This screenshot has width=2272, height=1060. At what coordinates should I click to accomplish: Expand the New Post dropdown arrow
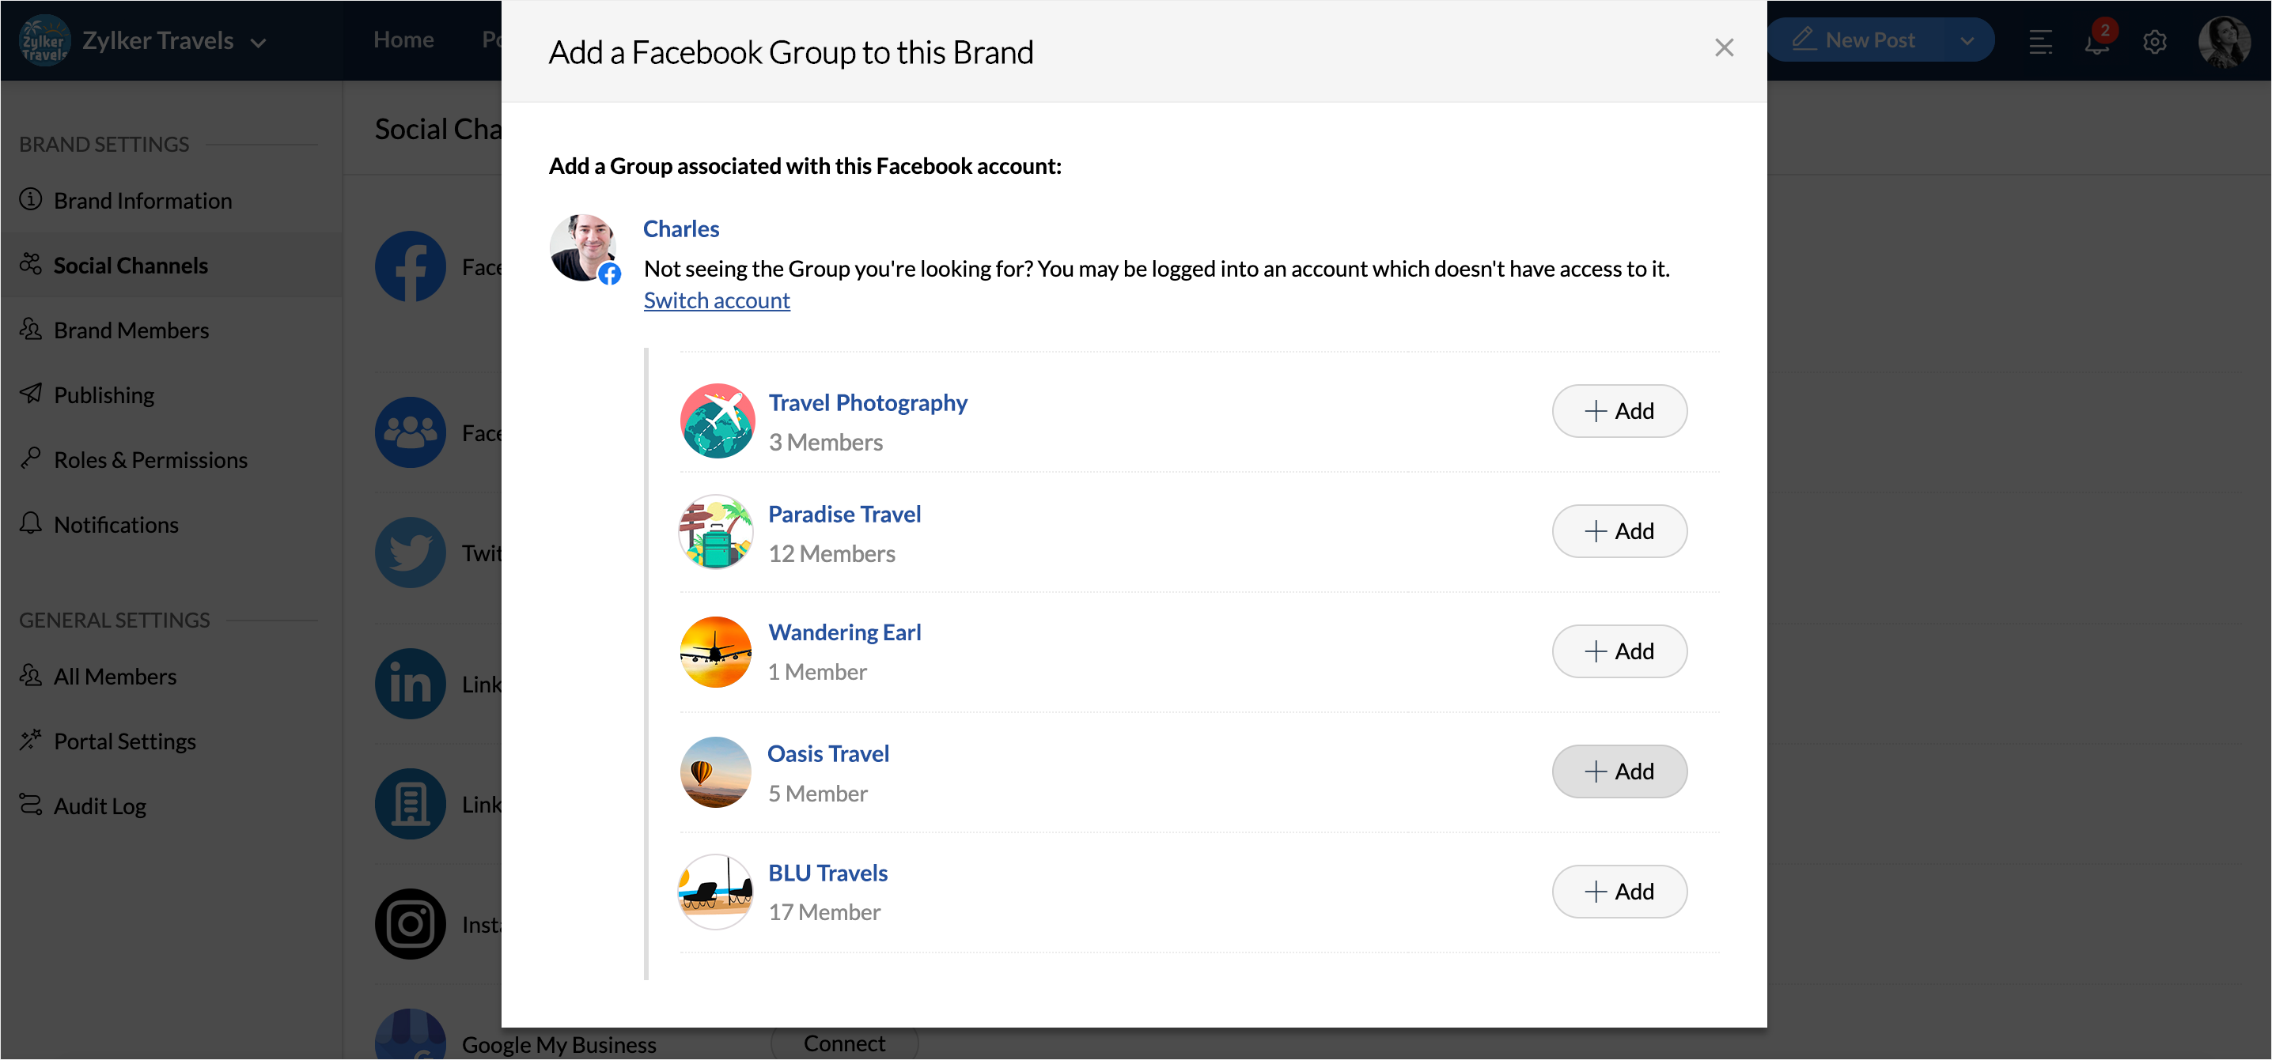coord(1966,40)
